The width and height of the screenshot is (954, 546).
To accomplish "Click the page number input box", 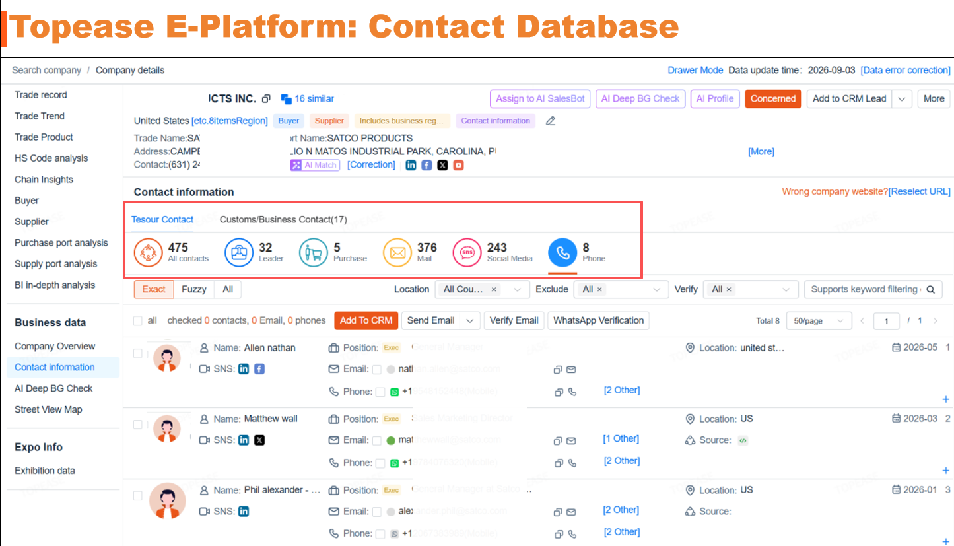I will point(886,322).
